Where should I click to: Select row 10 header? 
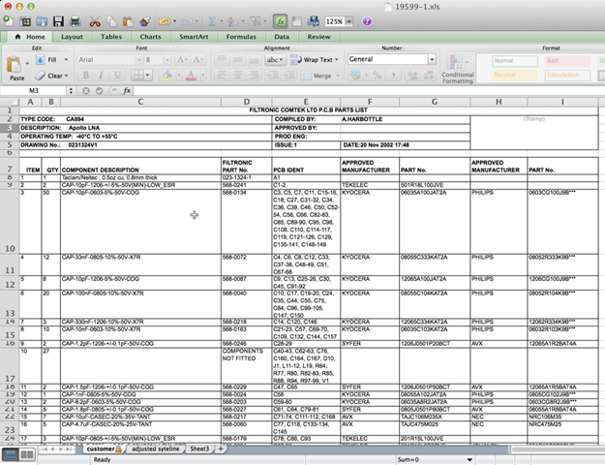[10, 221]
